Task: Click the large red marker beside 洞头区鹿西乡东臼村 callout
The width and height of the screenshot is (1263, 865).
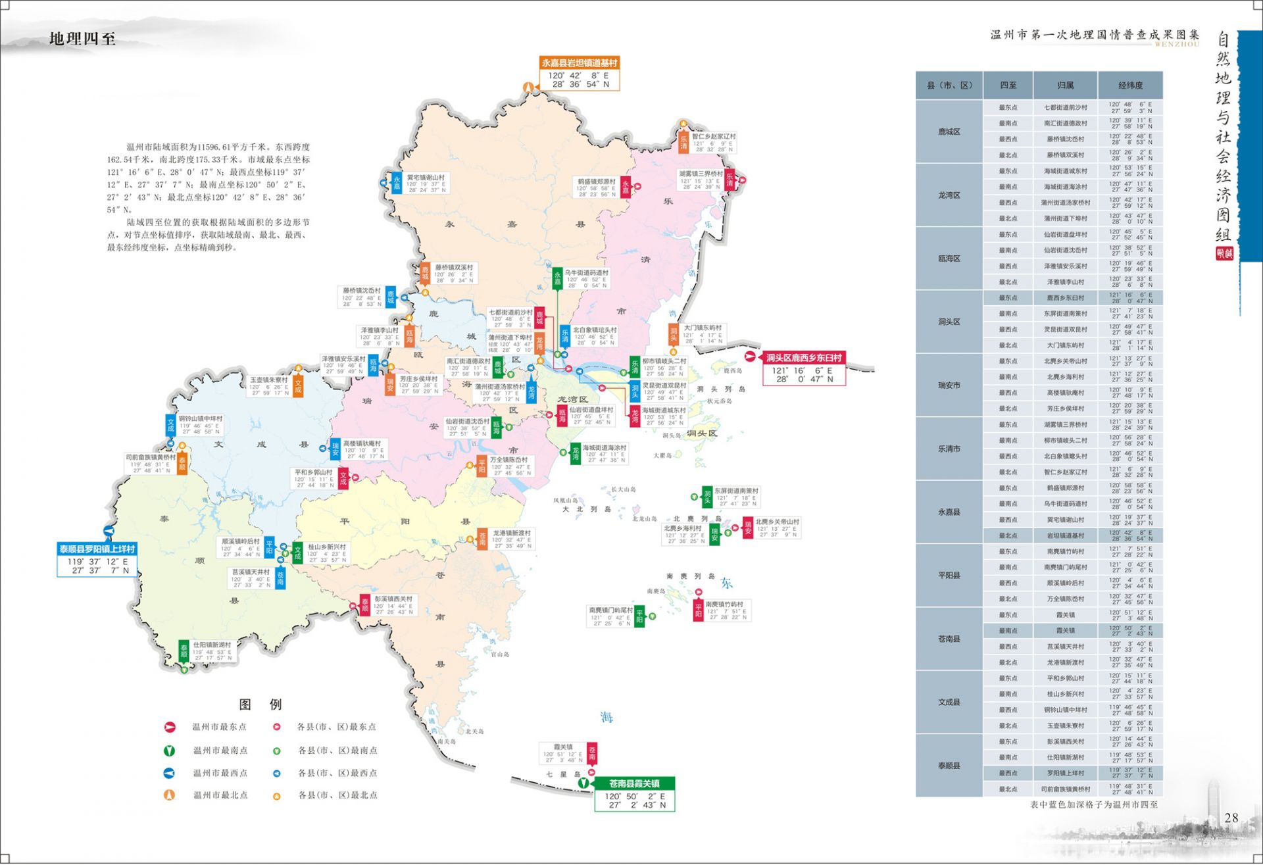Action: [750, 357]
